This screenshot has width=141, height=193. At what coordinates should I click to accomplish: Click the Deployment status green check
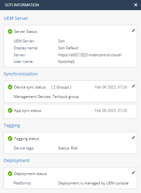pos(10,174)
